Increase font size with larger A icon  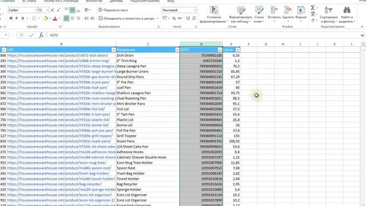[53, 10]
